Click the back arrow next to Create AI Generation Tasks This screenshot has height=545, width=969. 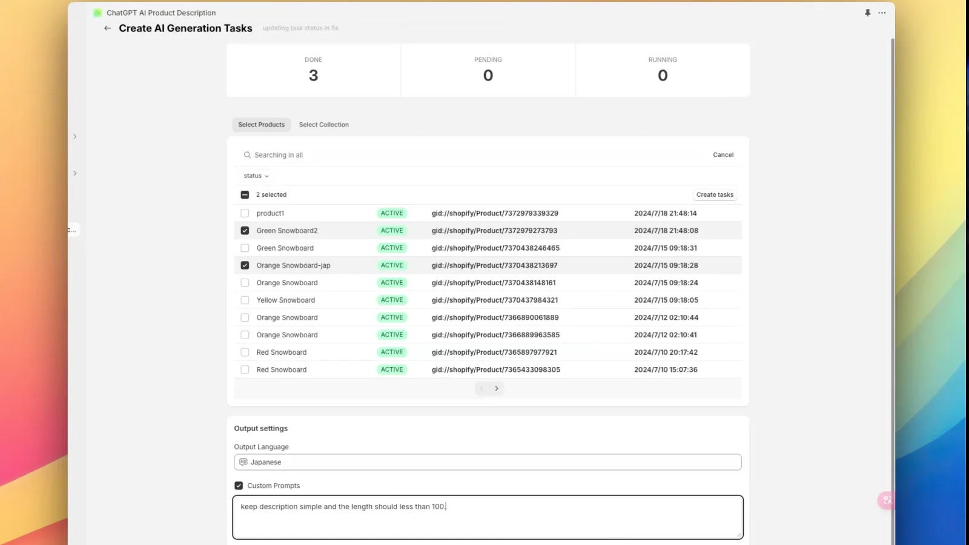click(x=107, y=28)
